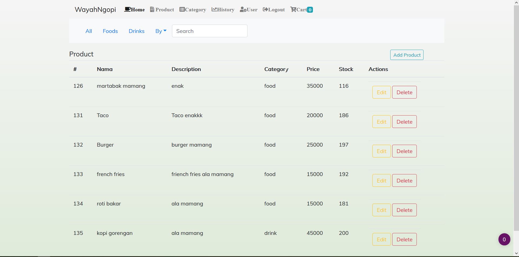
Task: Click the Category column header in table
Action: [x=276, y=69]
